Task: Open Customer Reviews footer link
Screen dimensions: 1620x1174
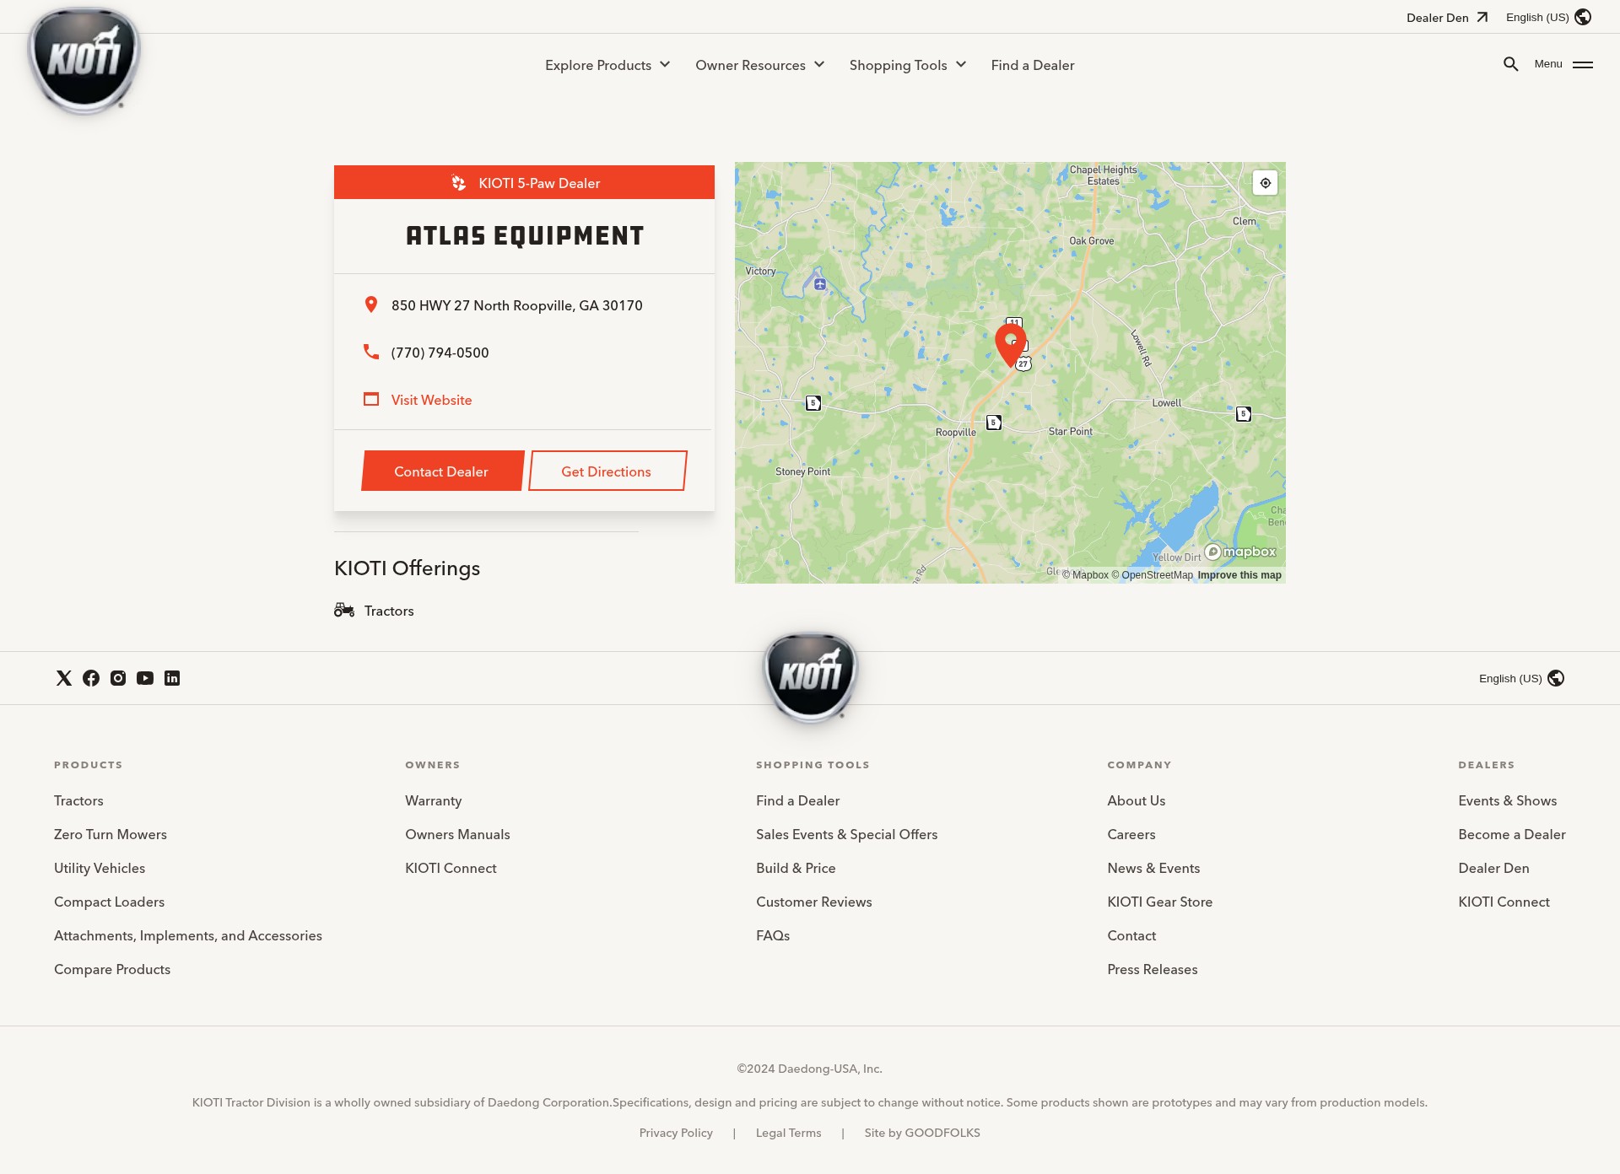Action: (813, 902)
